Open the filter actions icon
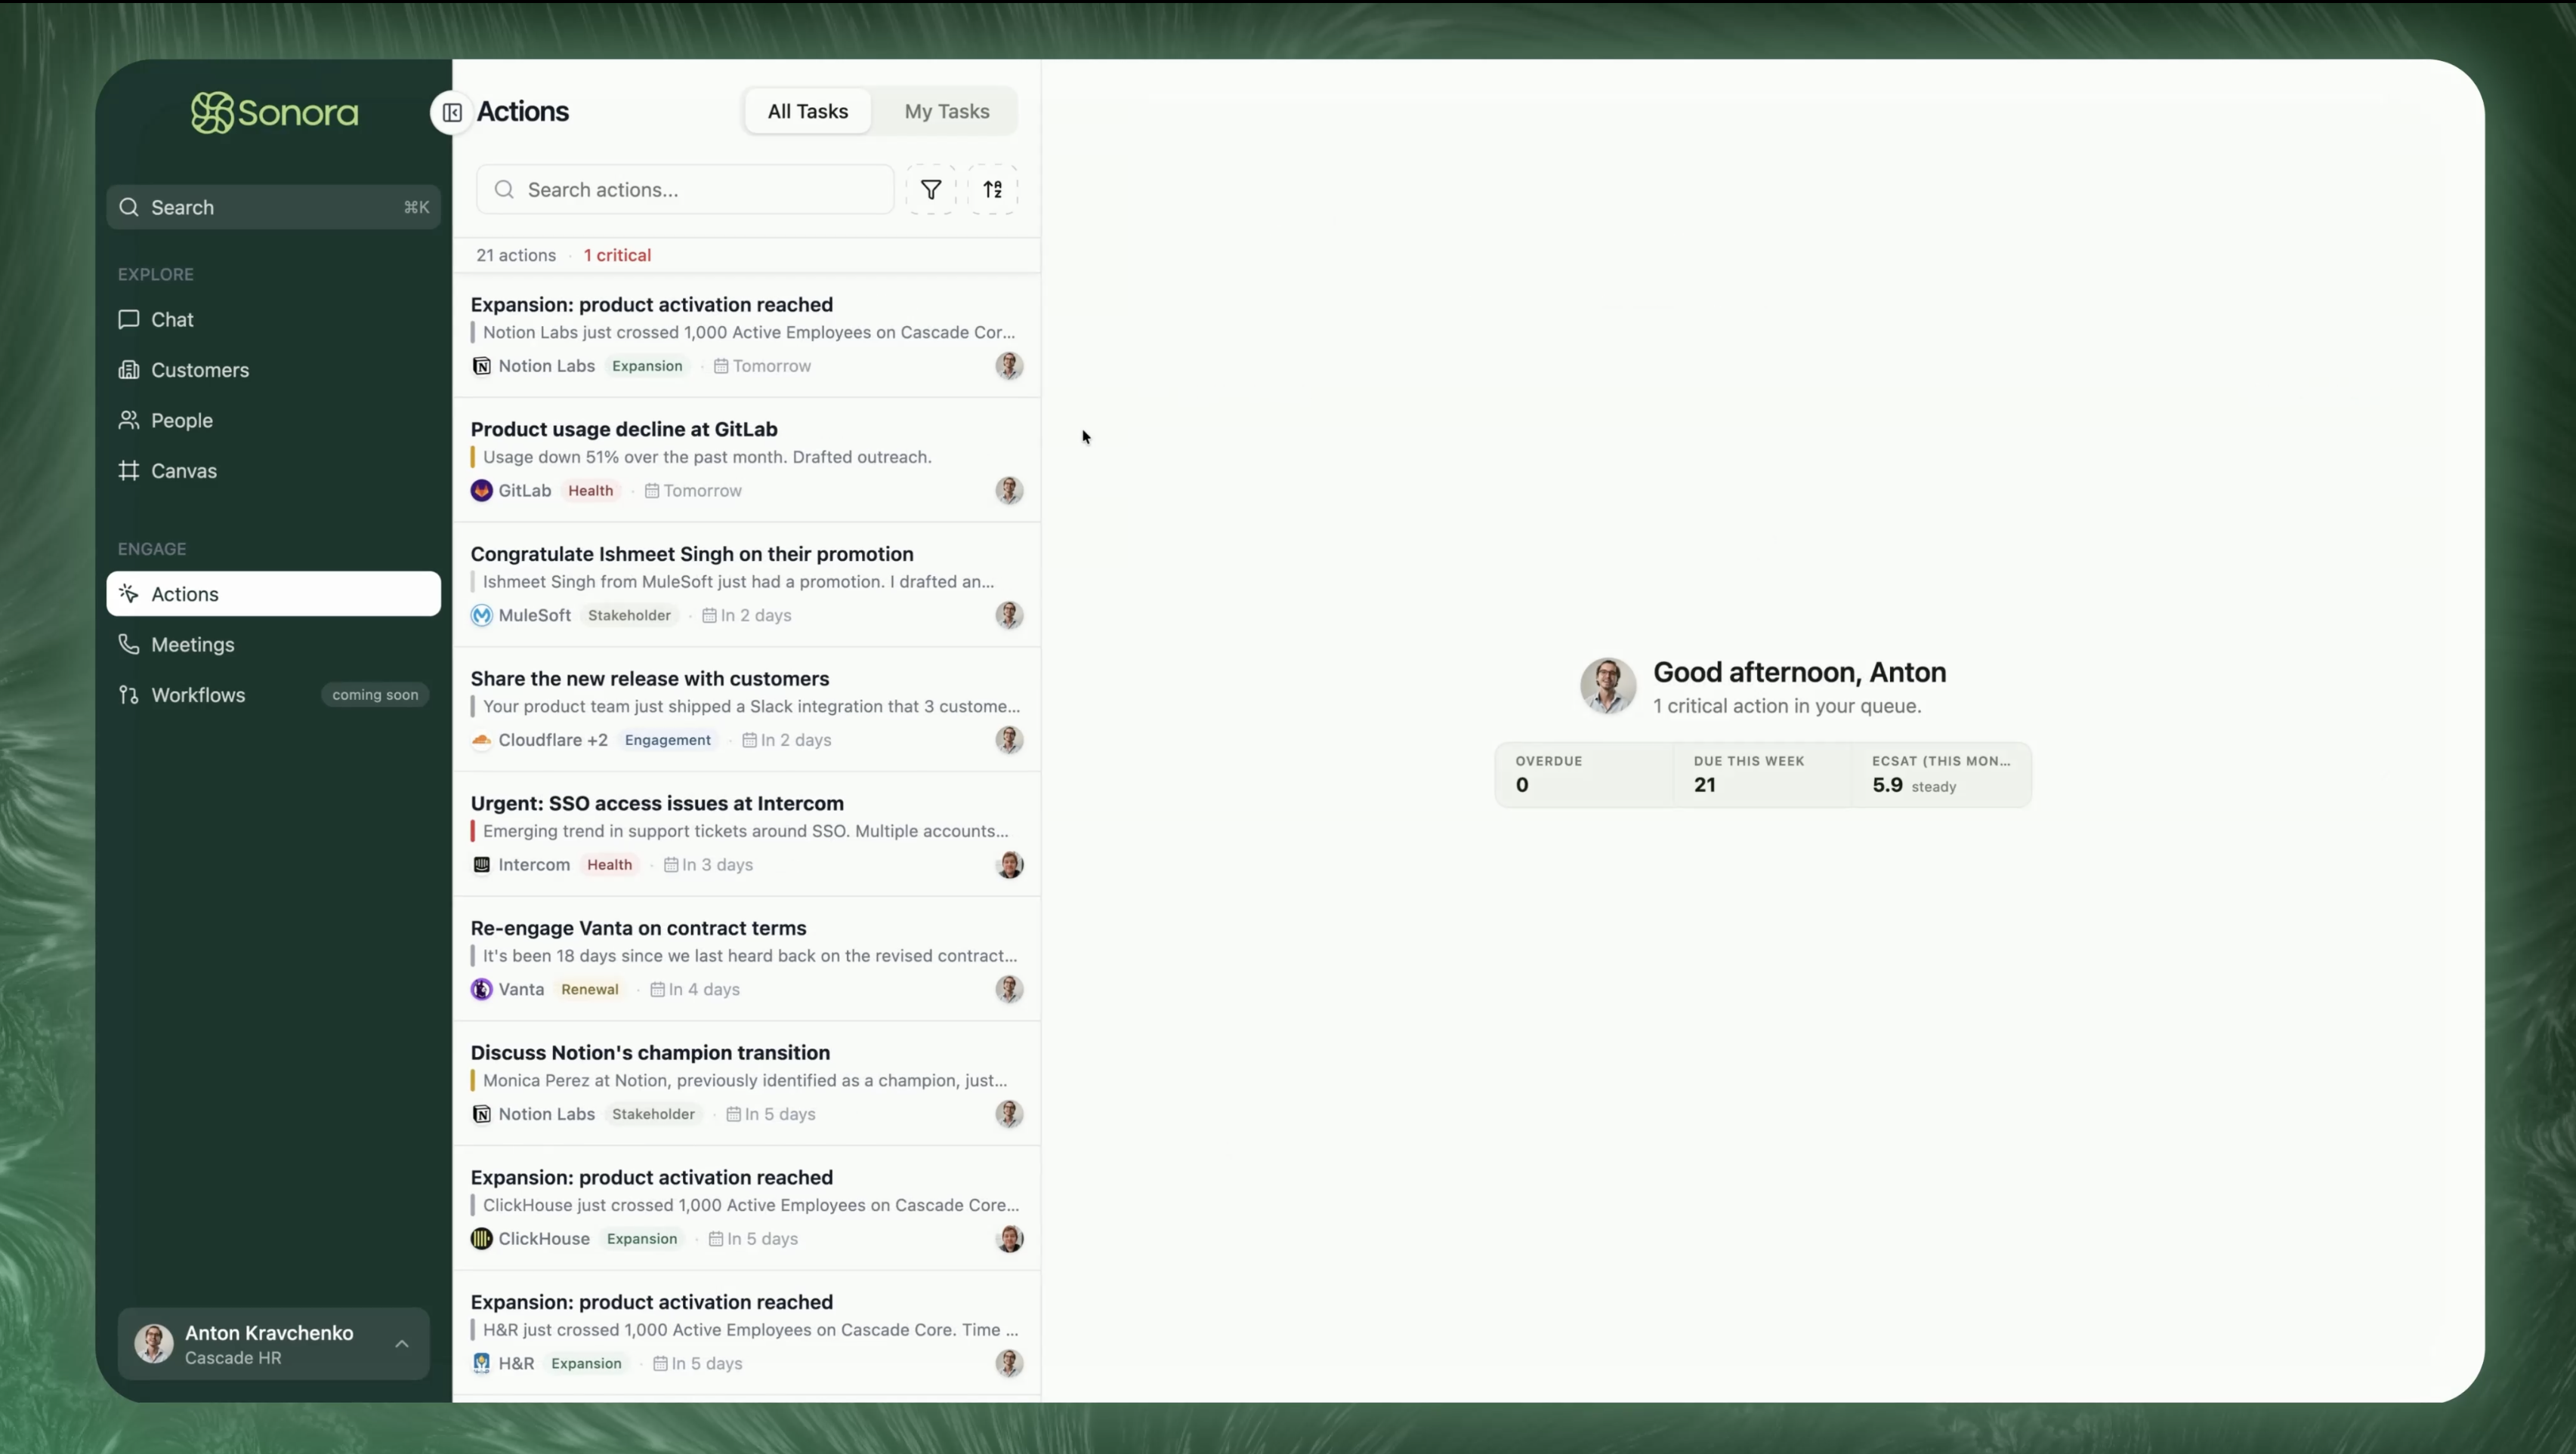This screenshot has width=2576, height=1454. click(931, 190)
